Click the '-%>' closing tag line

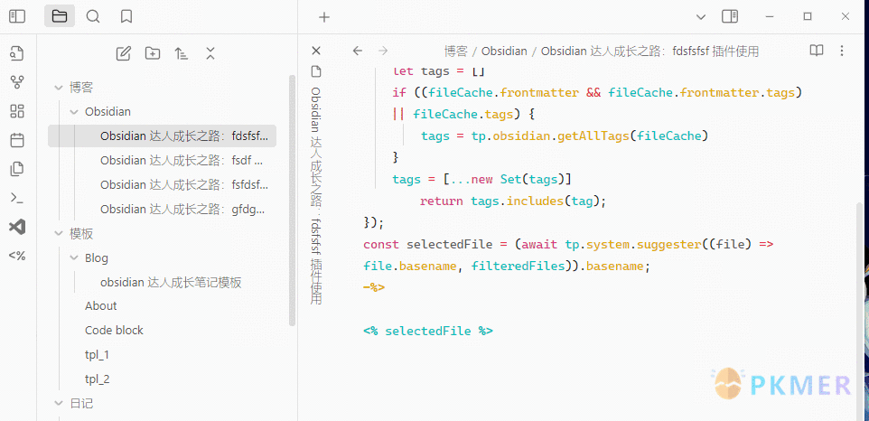pos(374,287)
